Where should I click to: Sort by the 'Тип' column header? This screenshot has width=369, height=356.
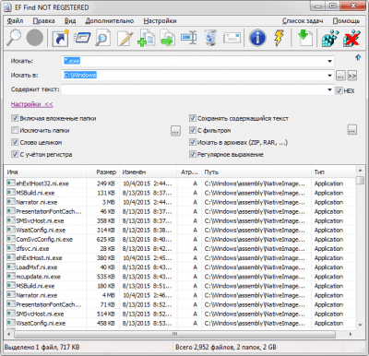[333, 172]
